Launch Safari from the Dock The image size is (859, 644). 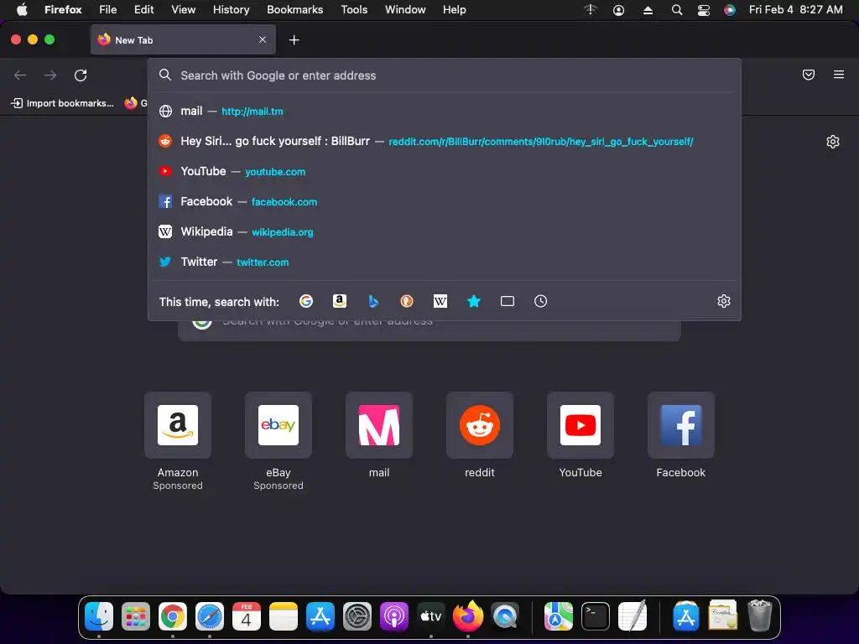coord(210,616)
